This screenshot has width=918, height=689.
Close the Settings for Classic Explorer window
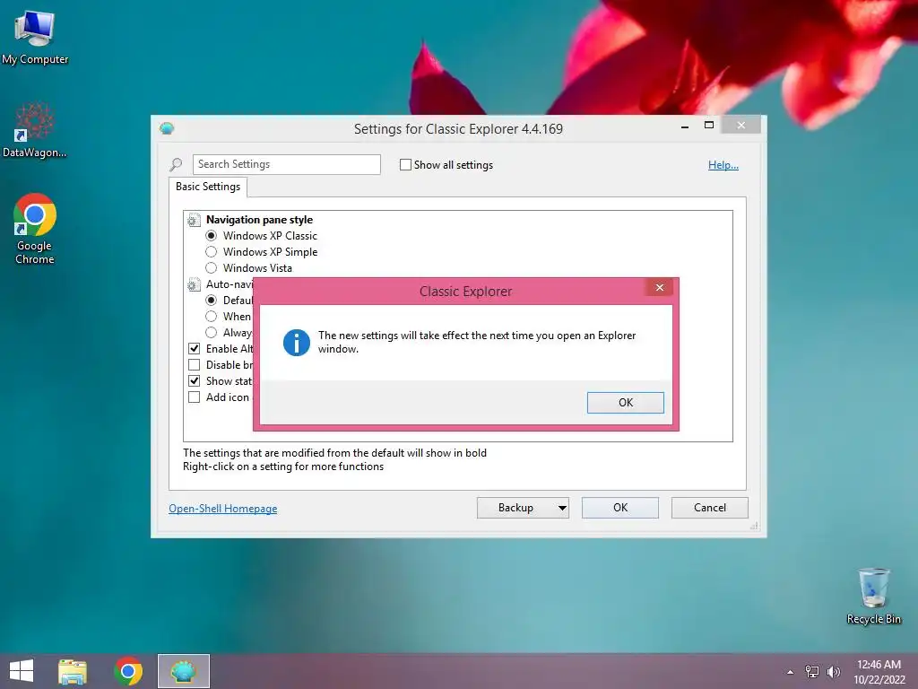tap(741, 126)
